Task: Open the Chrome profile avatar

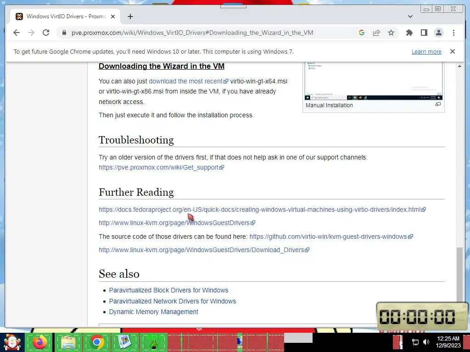Action: point(438,33)
